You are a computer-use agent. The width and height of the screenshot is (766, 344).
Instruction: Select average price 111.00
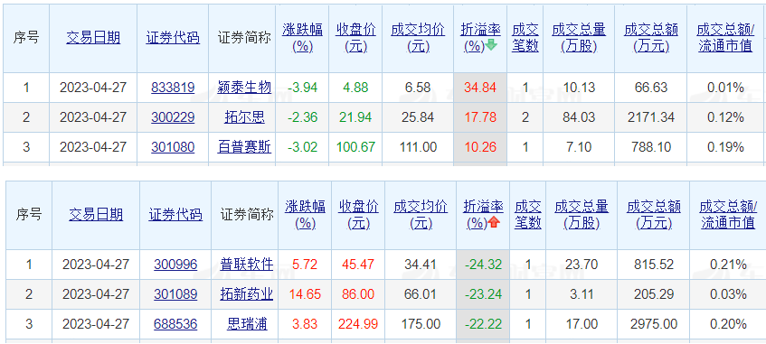tap(418, 147)
